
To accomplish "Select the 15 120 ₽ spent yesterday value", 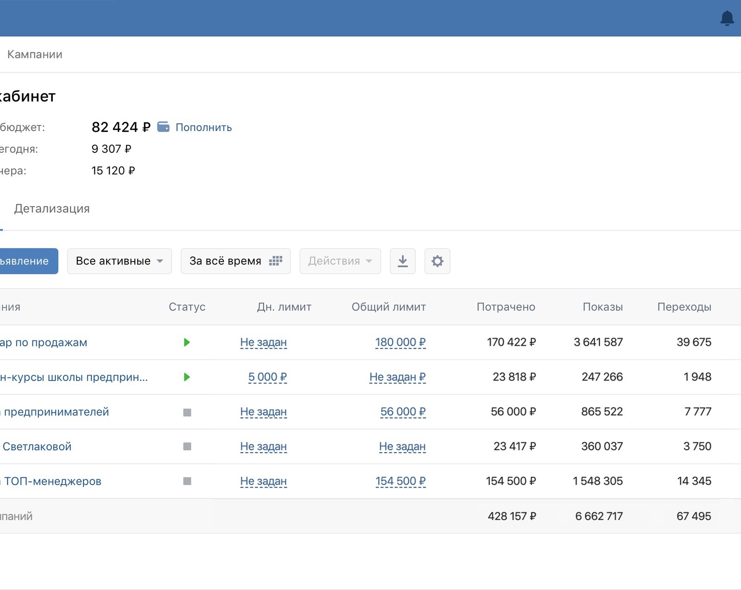I will pyautogui.click(x=113, y=170).
